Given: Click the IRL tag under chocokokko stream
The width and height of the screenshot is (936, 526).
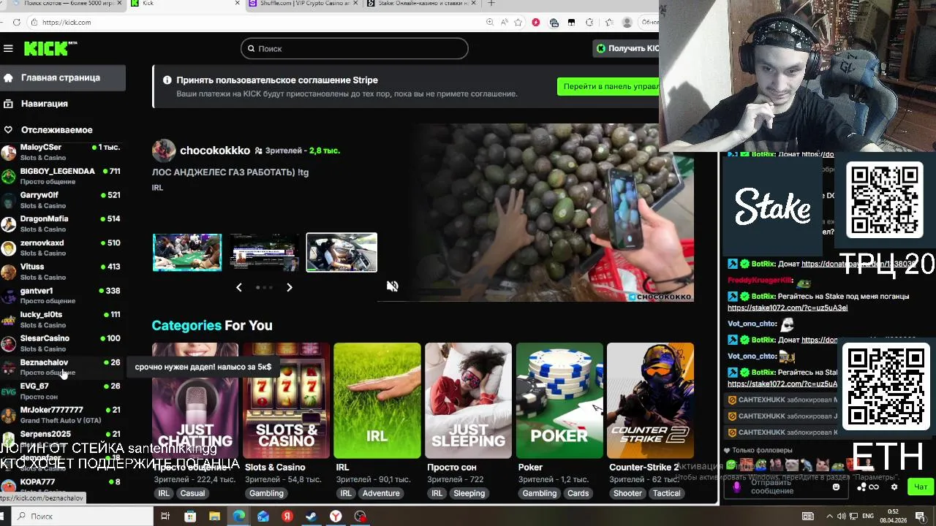Looking at the screenshot, I should pos(157,188).
